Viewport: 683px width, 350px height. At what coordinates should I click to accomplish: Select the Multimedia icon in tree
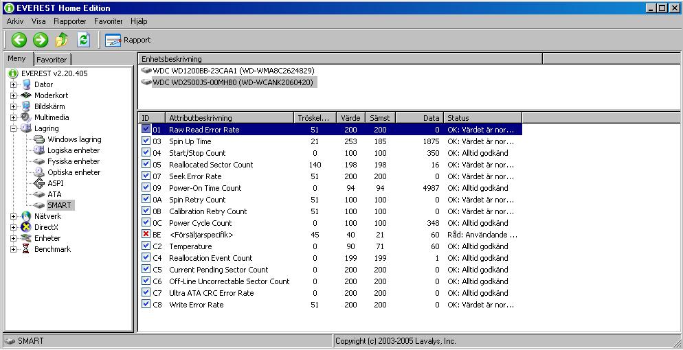point(26,117)
